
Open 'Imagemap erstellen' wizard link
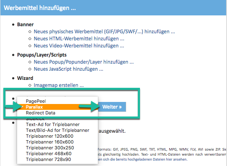tap(59, 85)
